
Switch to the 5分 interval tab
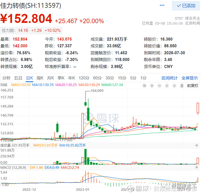click(x=133, y=78)
